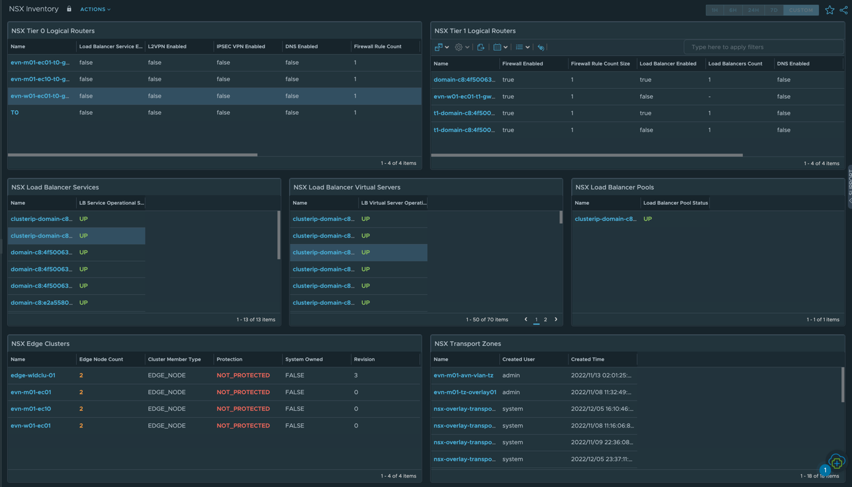The image size is (852, 487).
Task: Switch time range to CUSTOM
Action: tap(800, 10)
